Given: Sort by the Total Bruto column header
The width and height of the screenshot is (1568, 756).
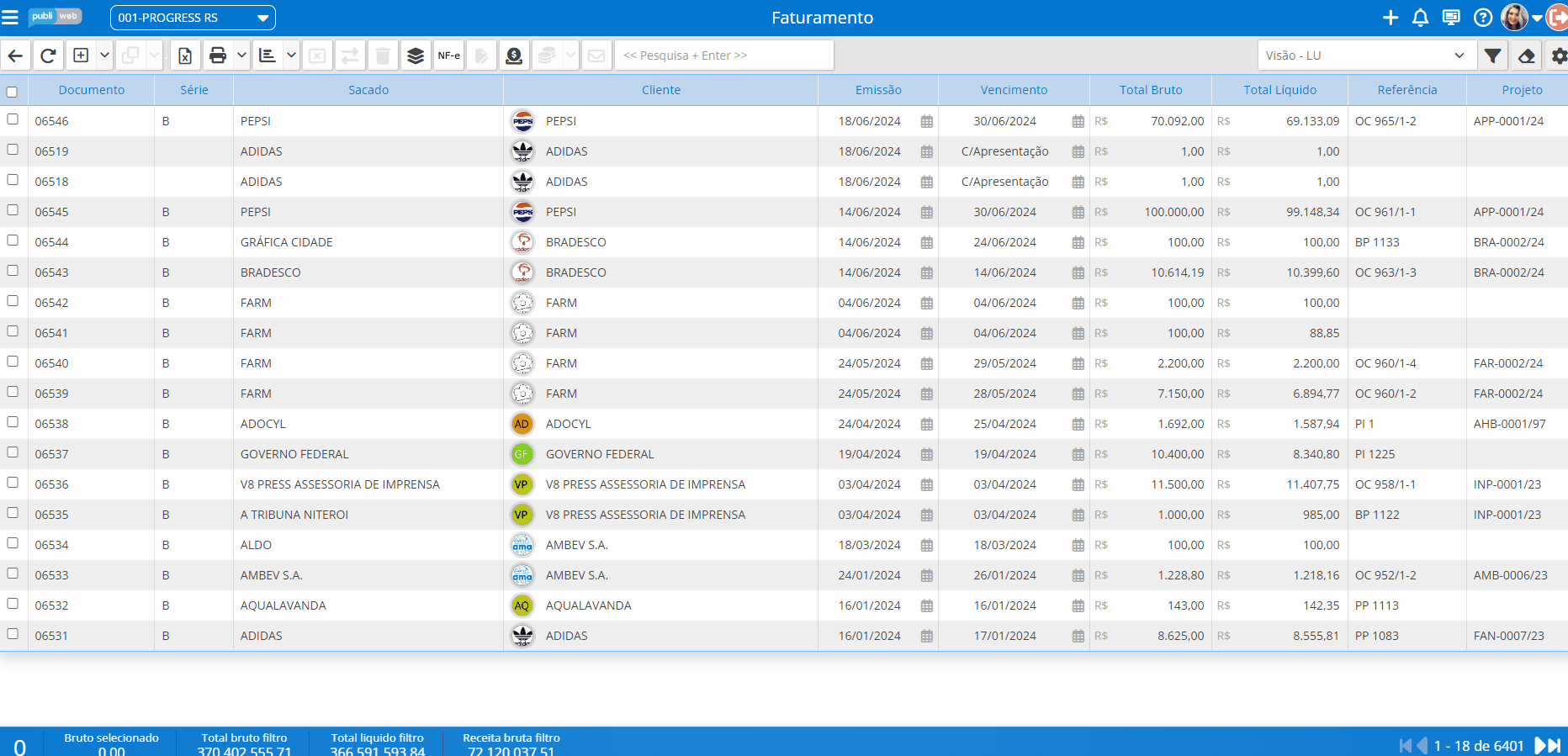Looking at the screenshot, I should tap(1151, 90).
